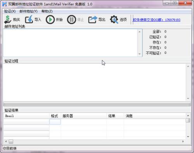Click the address list scroll up arrow

coord(139,32)
